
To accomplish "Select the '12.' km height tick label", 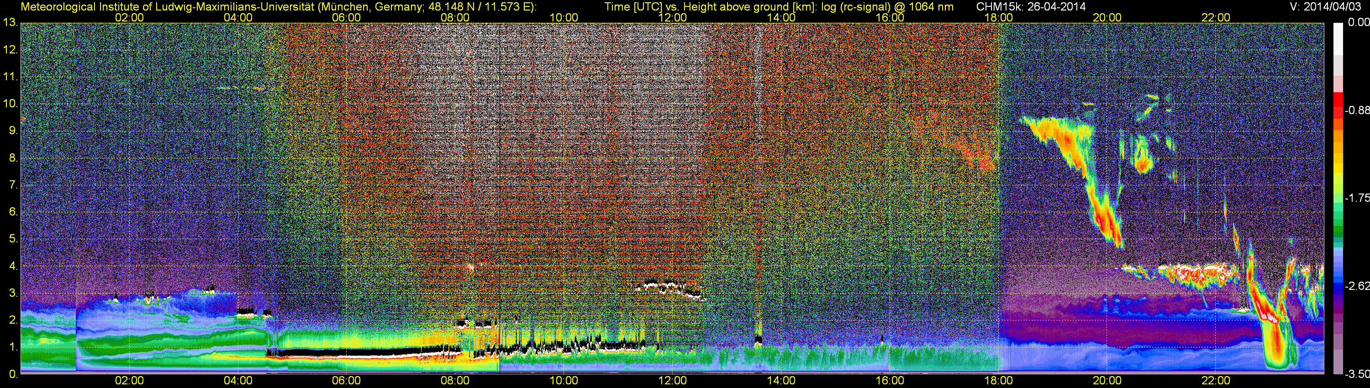I will [10, 50].
